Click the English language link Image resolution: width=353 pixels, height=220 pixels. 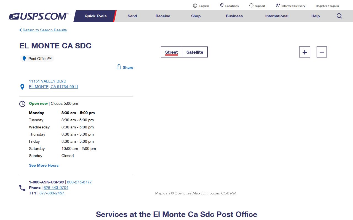pos(204,6)
